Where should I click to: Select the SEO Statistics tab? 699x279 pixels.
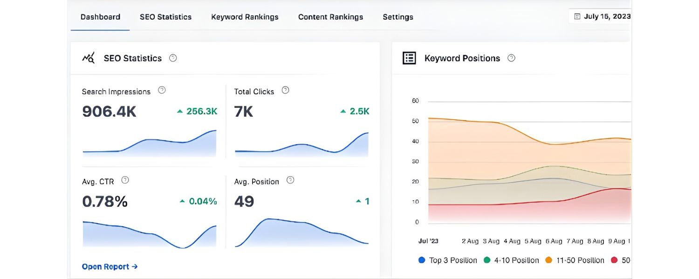click(x=165, y=17)
